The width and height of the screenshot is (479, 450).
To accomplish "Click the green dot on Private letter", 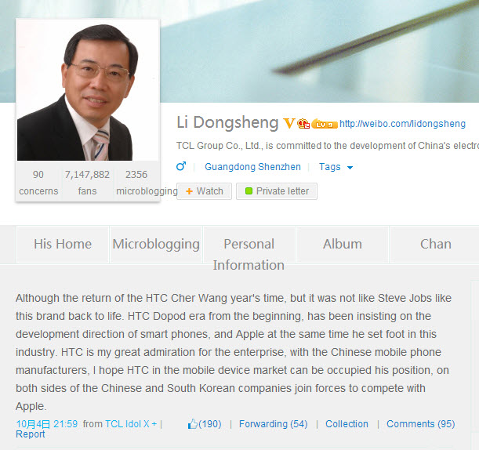I will (249, 191).
